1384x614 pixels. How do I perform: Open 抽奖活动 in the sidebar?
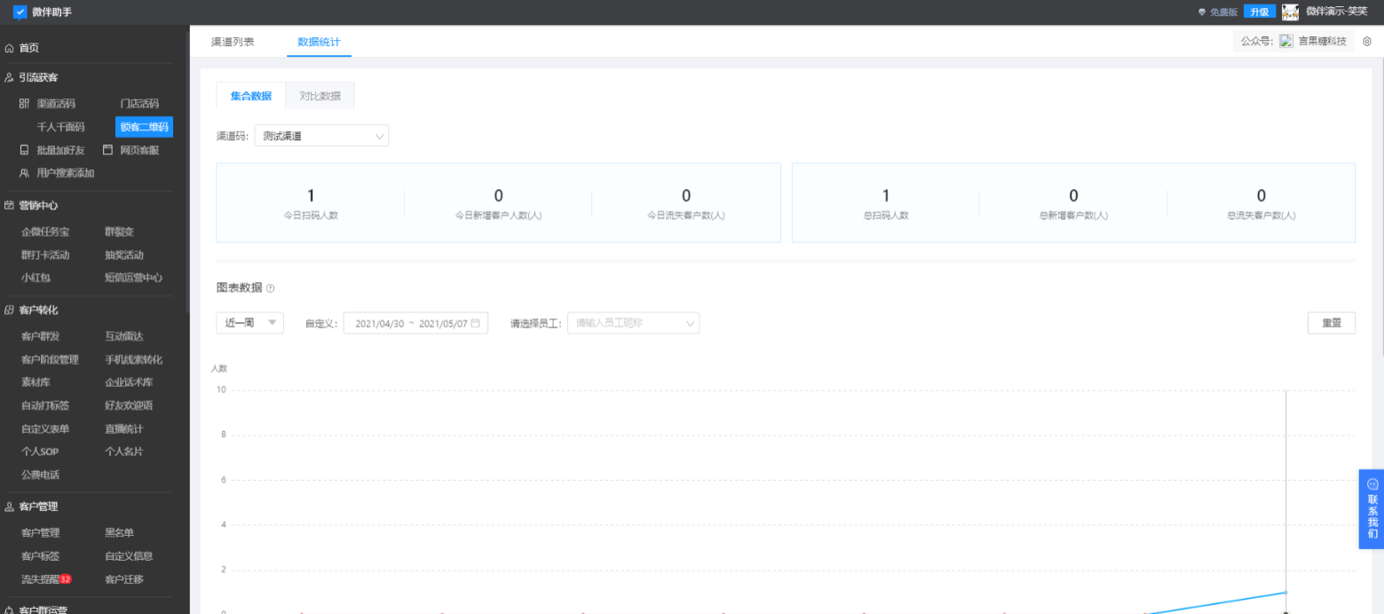[124, 255]
